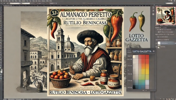This screenshot has width=176, height=100.
Task: Toggle visibility eye of the bottom layer
Action: click(x=156, y=47)
